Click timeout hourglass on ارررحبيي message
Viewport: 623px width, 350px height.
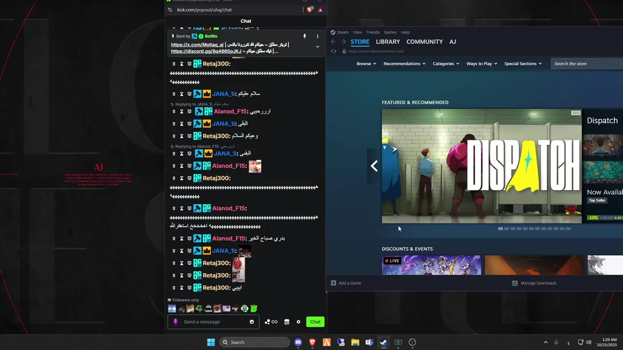click(x=182, y=111)
